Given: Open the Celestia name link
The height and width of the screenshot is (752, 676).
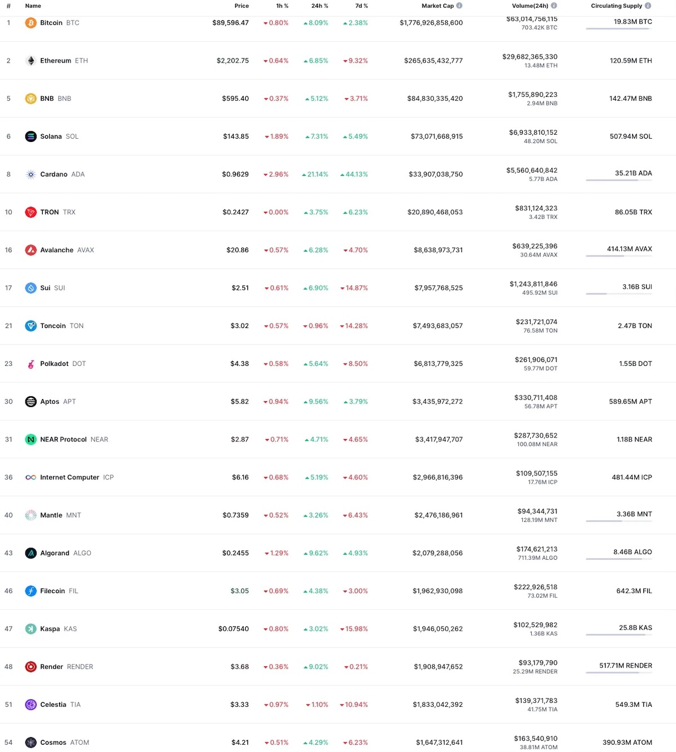Looking at the screenshot, I should pos(53,704).
